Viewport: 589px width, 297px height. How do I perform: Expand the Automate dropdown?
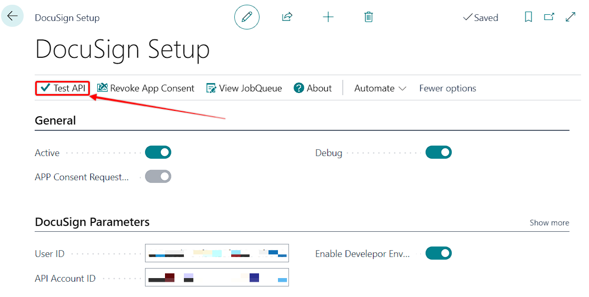(x=380, y=88)
